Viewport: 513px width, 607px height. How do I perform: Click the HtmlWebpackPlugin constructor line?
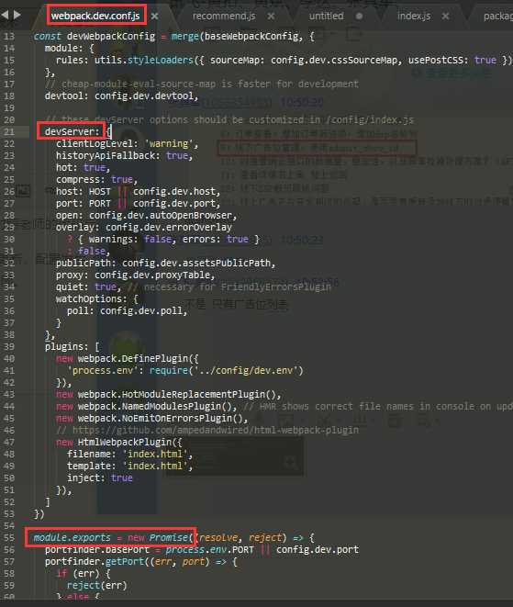[119, 442]
